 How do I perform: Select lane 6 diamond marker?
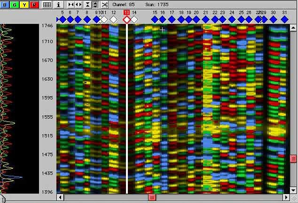point(71,20)
